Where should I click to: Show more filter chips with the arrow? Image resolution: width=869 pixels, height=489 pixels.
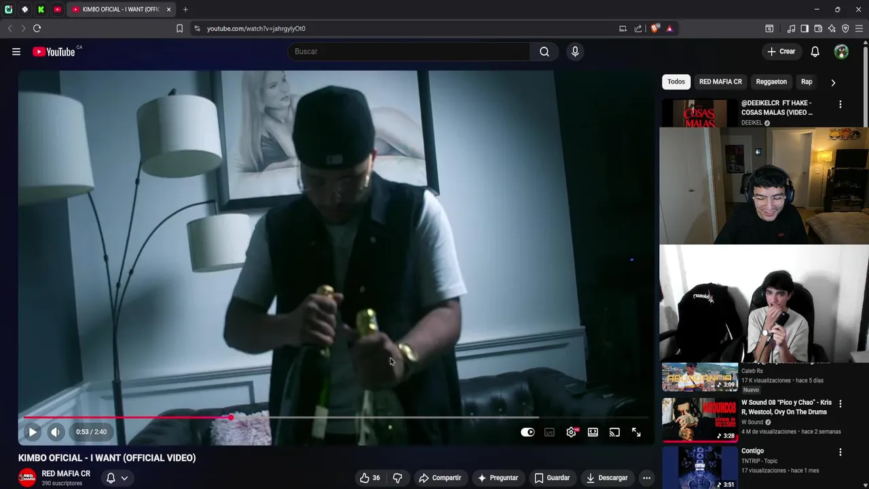tap(833, 82)
